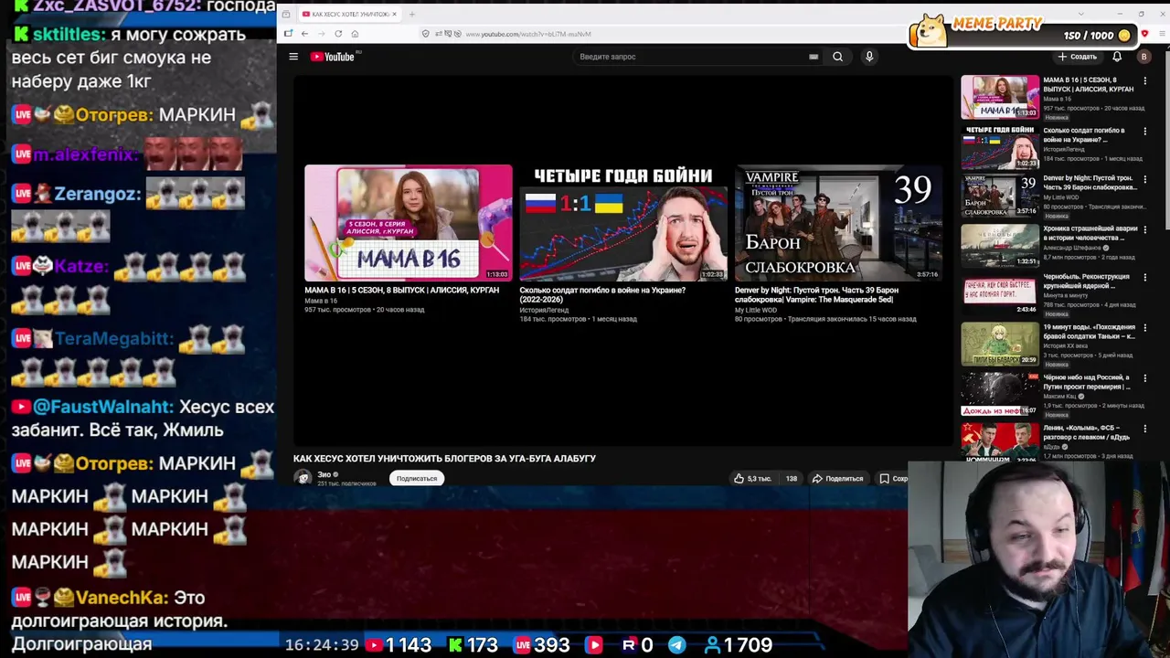The height and width of the screenshot is (658, 1170).
Task: Click site security shield icon in address bar
Action: [x=425, y=34]
